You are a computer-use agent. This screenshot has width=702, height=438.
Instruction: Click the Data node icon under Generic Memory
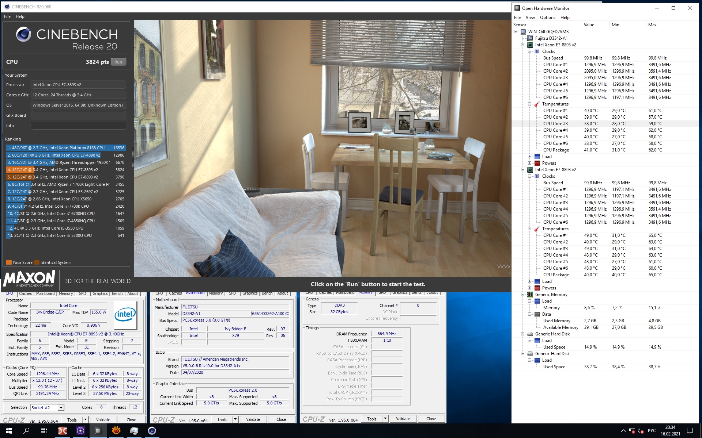537,314
